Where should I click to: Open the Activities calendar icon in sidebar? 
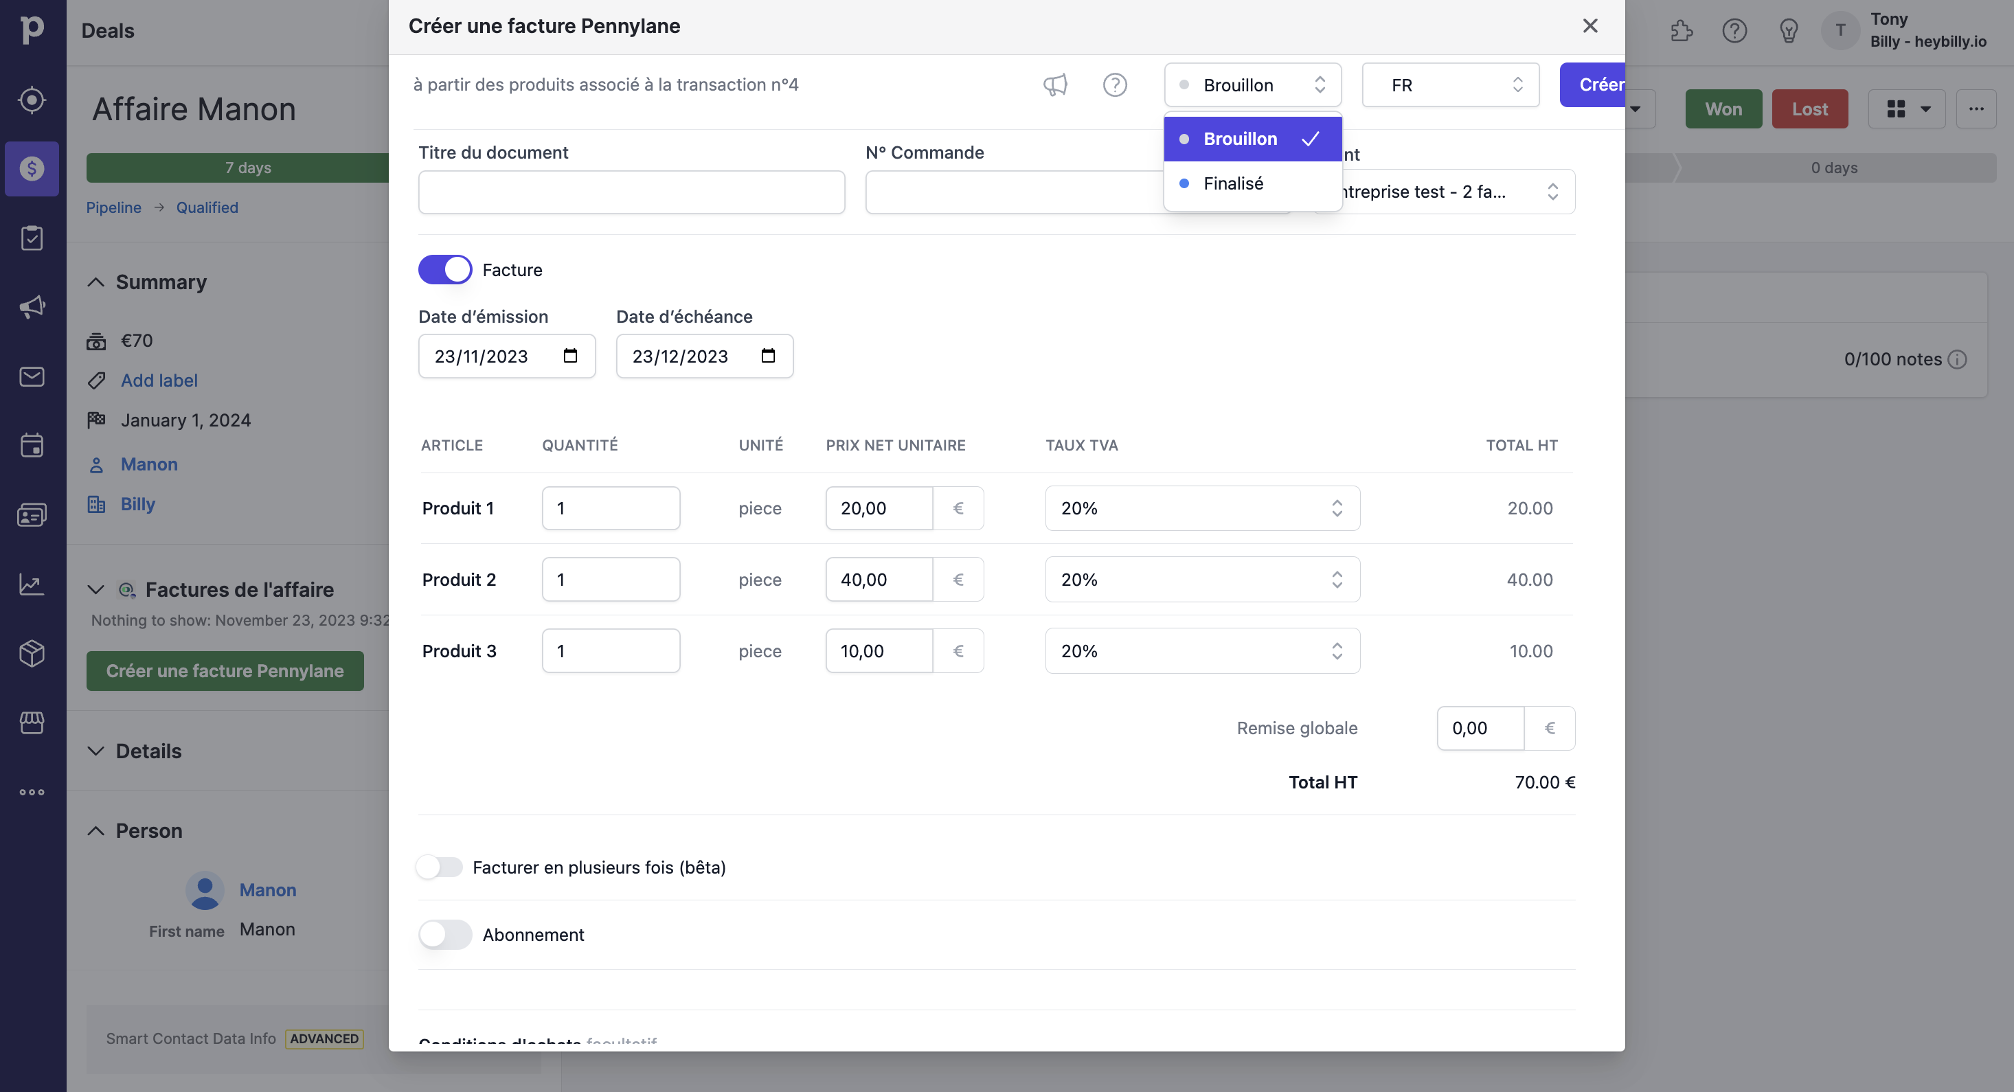[x=32, y=446]
